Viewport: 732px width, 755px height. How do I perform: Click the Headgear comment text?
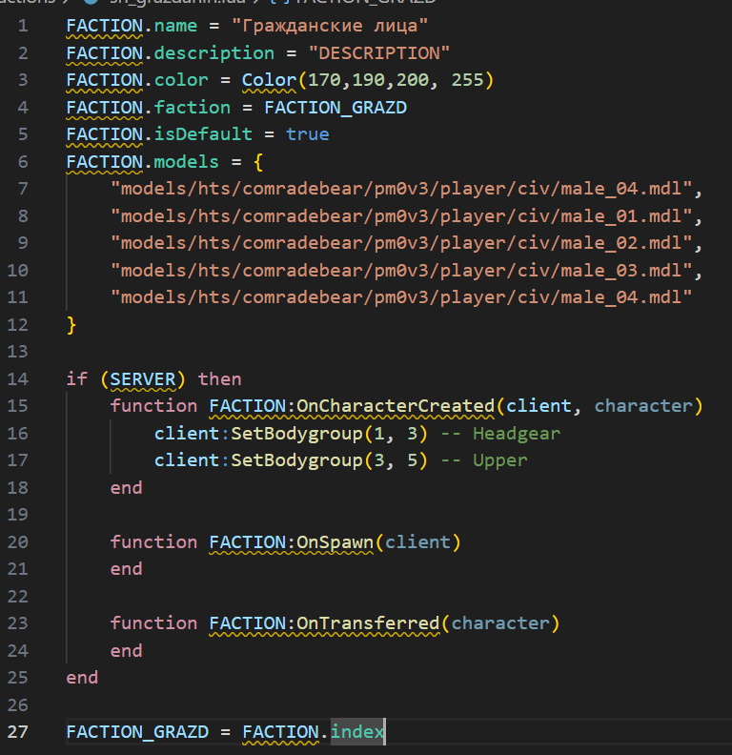516,433
